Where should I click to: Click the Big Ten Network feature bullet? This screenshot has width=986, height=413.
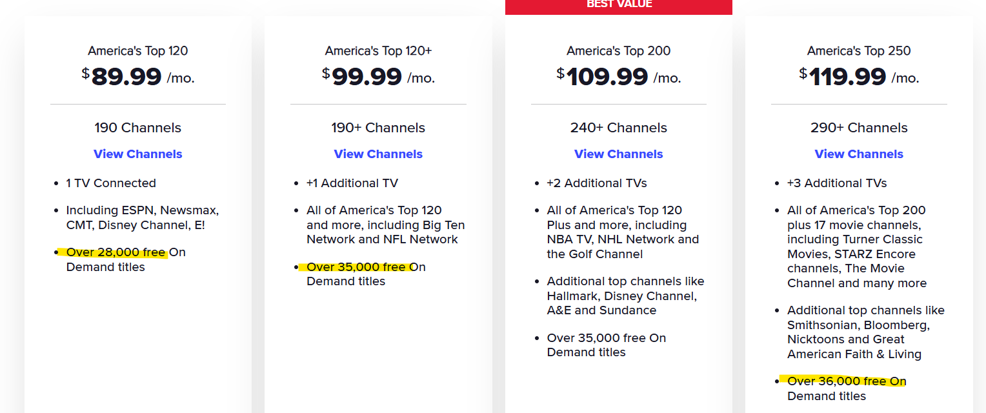click(385, 225)
